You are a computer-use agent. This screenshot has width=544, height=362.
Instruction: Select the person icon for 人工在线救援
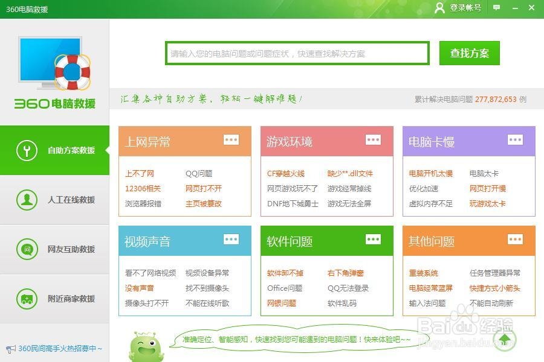click(x=27, y=199)
